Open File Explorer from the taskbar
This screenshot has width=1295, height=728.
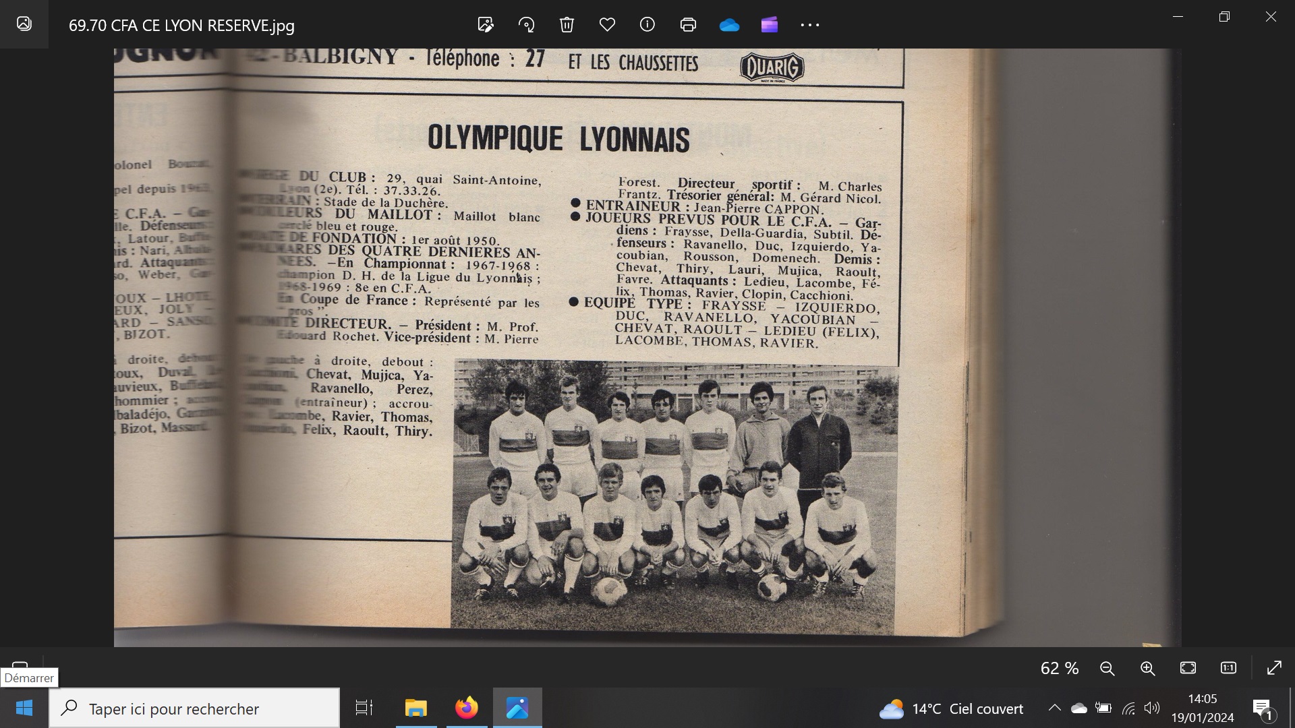(x=416, y=708)
